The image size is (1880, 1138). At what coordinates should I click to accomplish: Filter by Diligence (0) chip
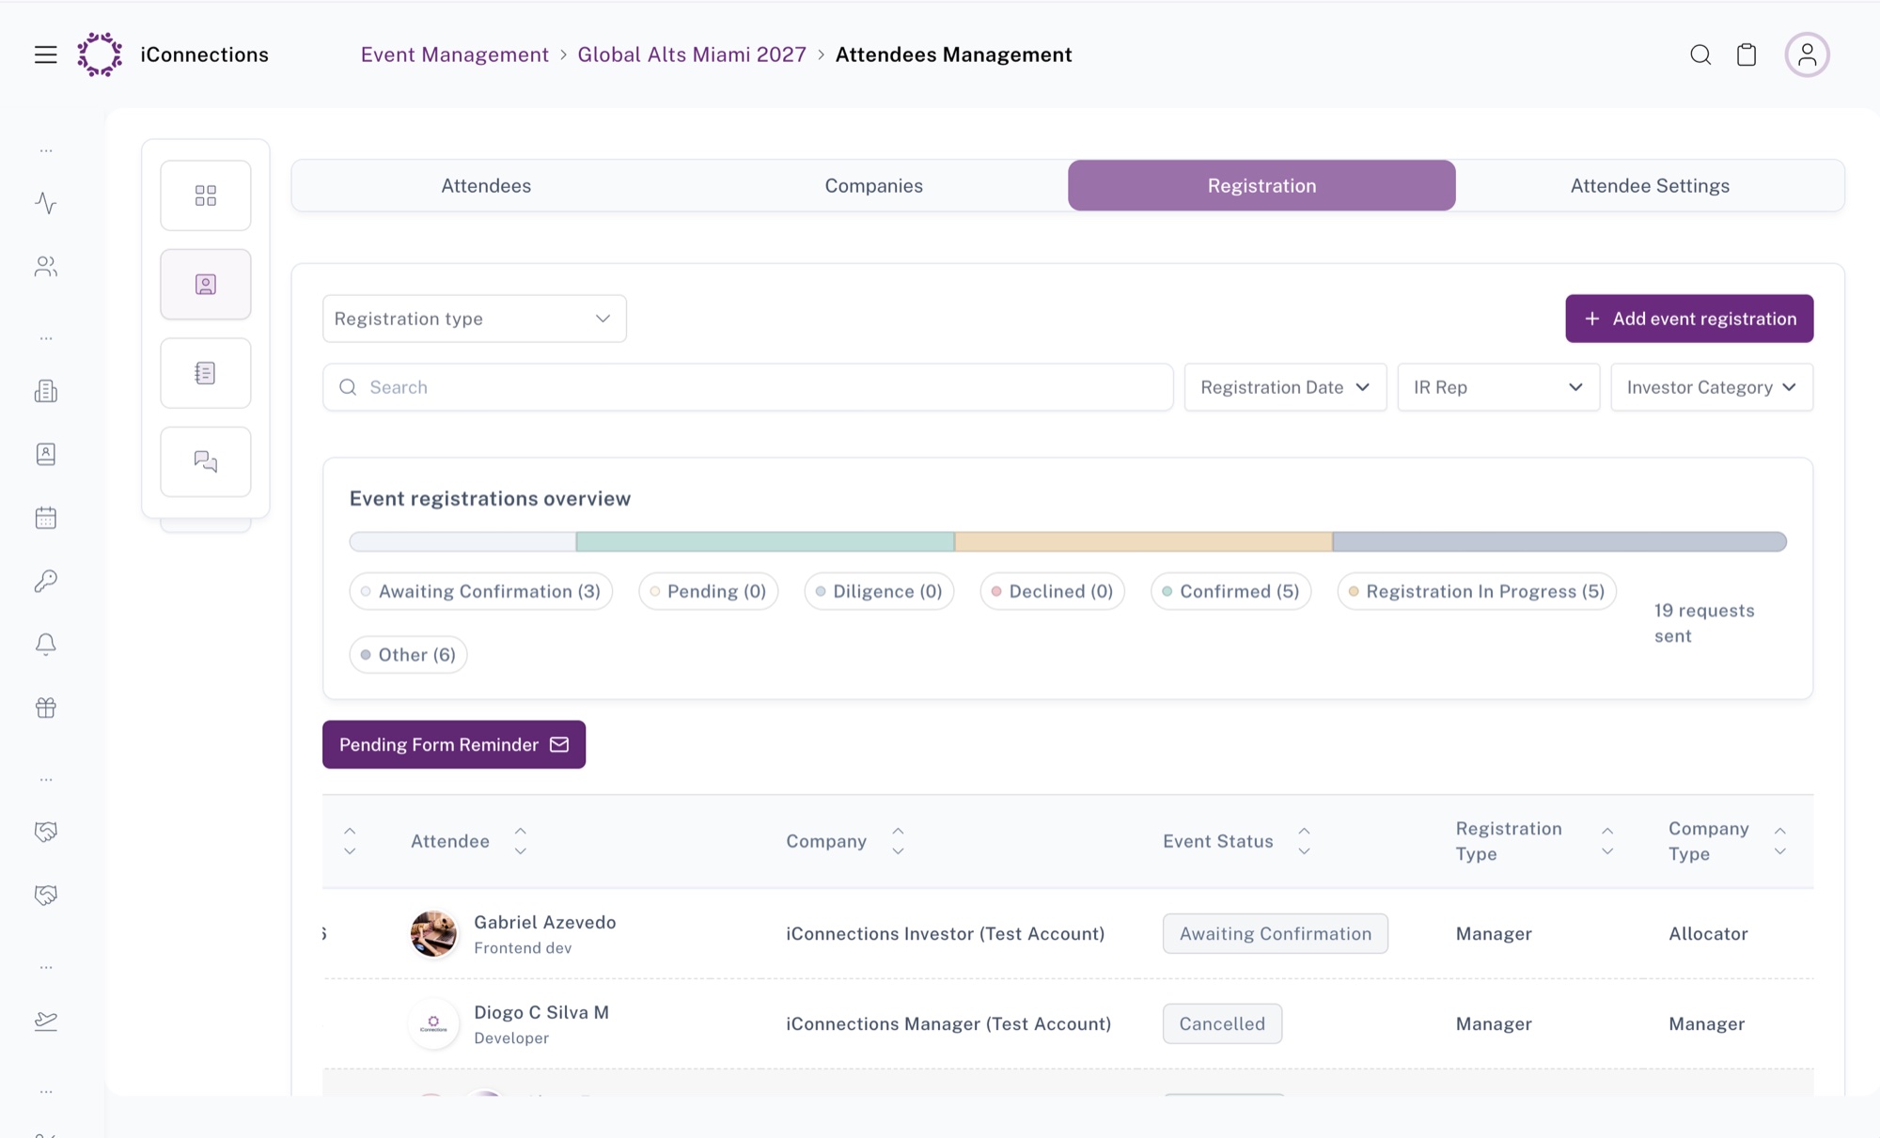[x=879, y=591]
